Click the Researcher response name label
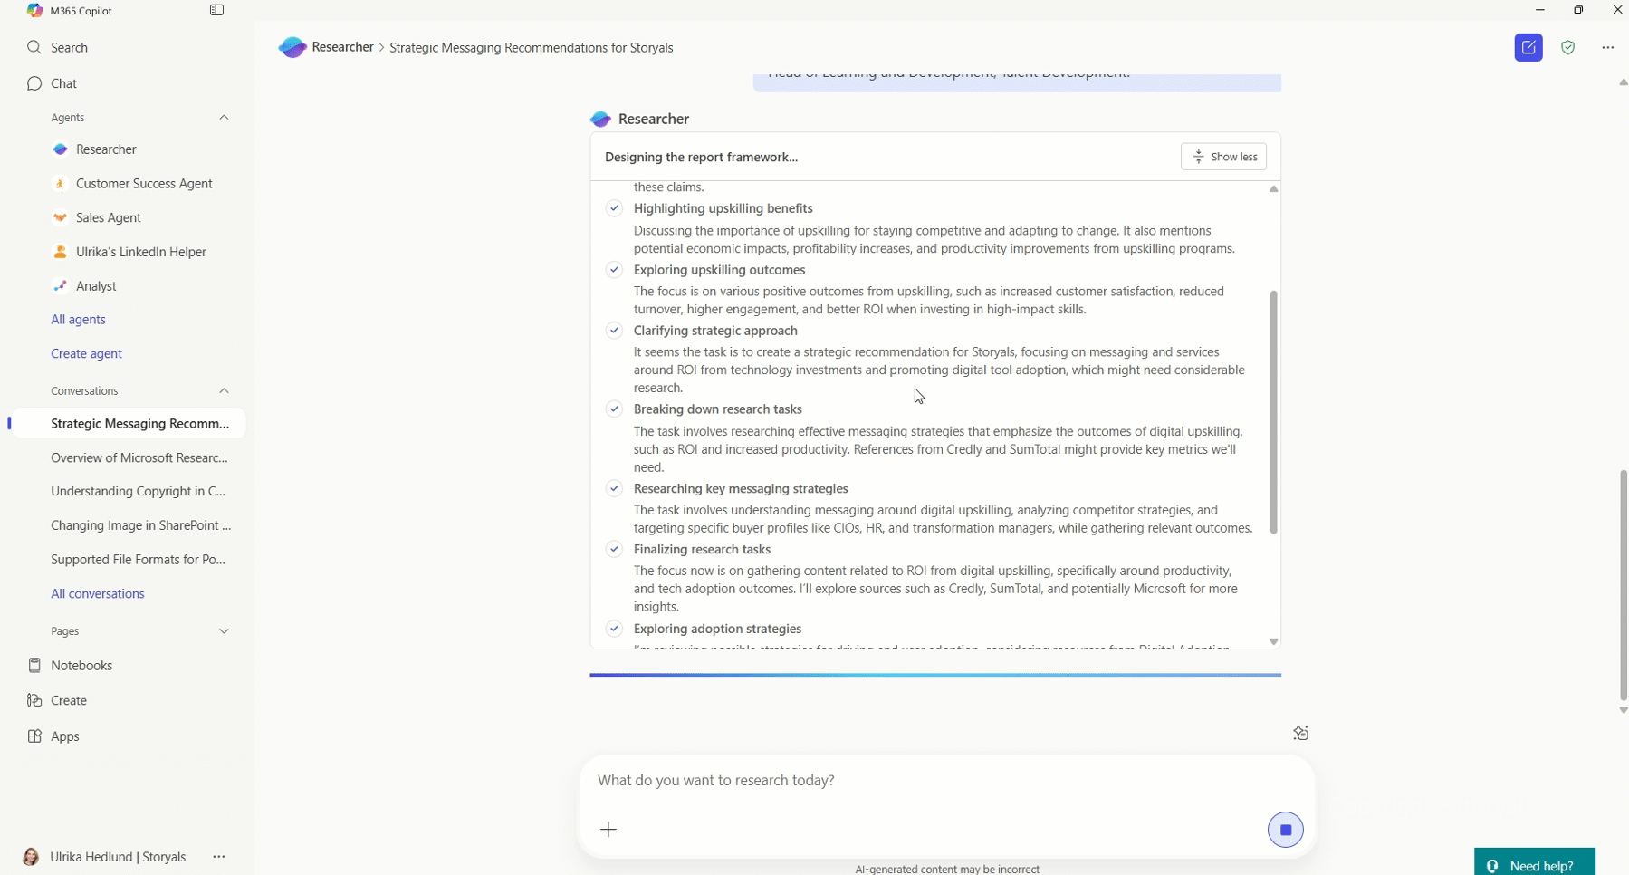The image size is (1629, 875). (x=654, y=120)
